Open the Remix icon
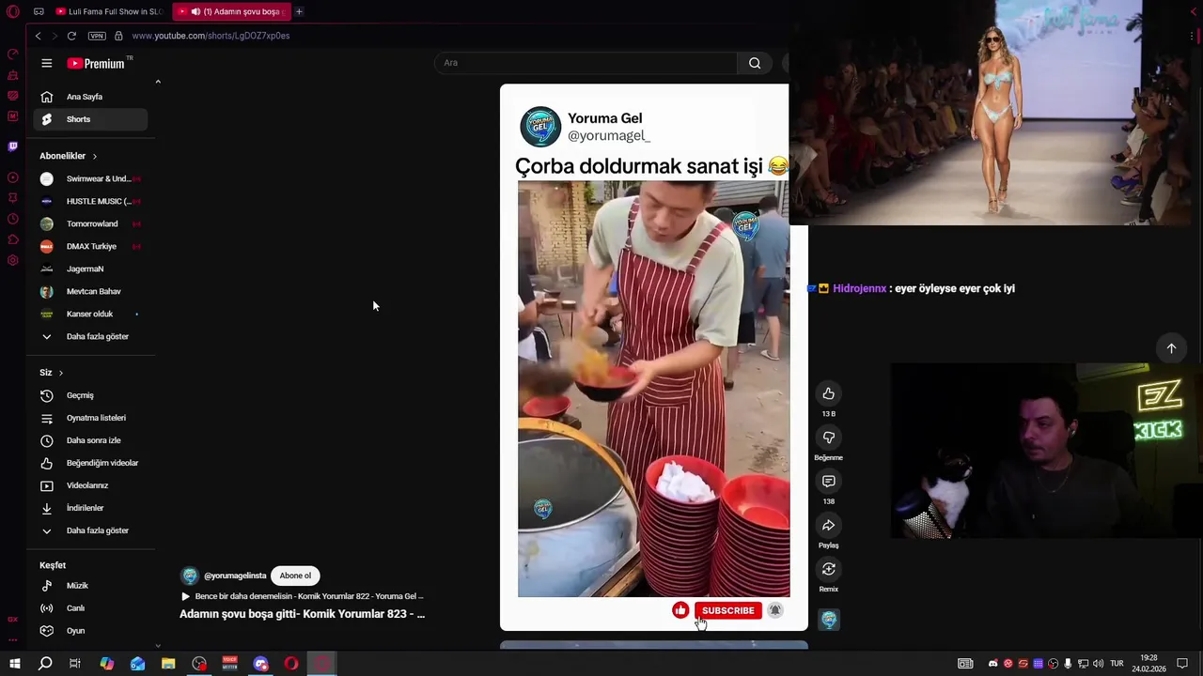 828,569
